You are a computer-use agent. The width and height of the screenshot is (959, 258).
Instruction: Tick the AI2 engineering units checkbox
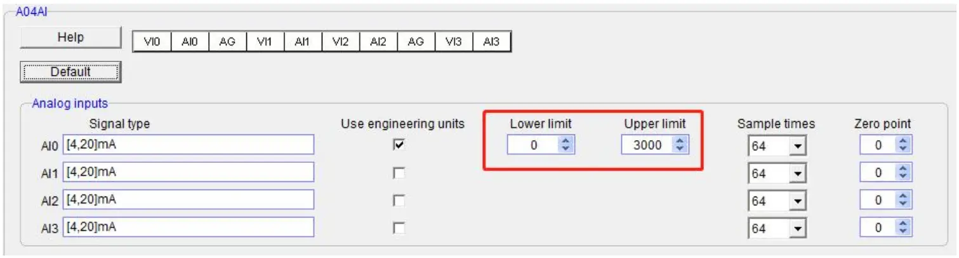pyautogui.click(x=399, y=200)
